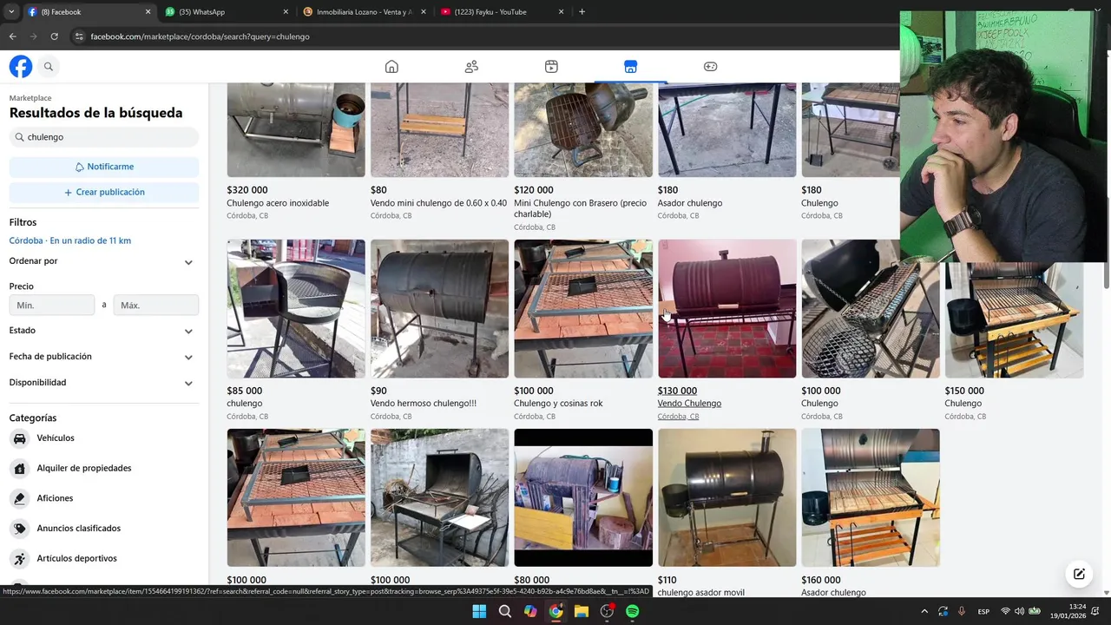
Task: Click the Chrome icon in the taskbar
Action: pos(555,611)
